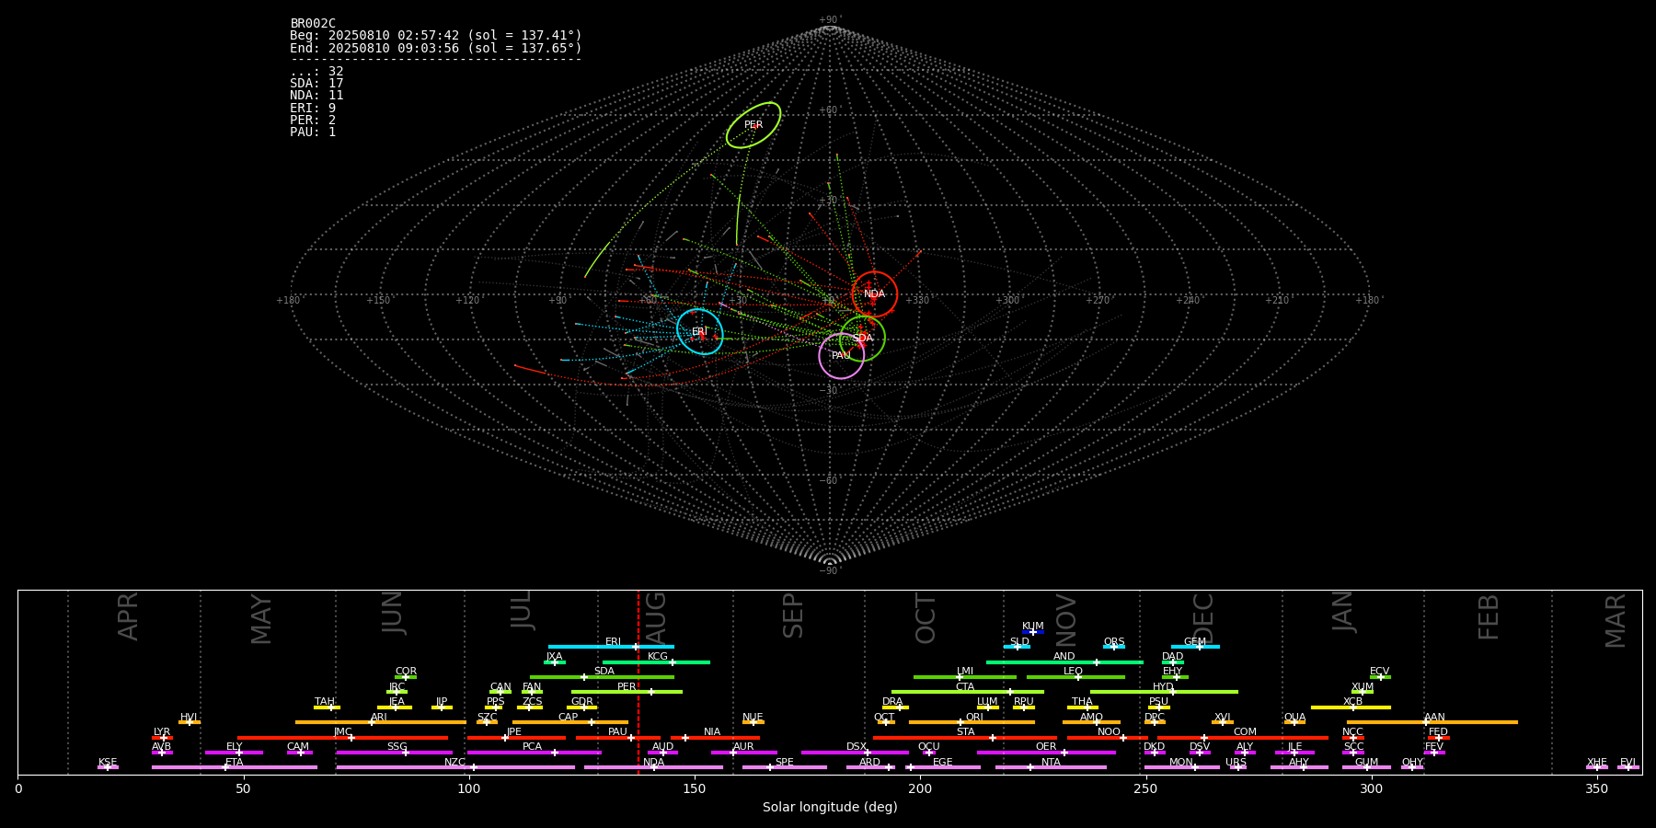Viewport: 1656px width, 828px height.
Task: Click the red dashed current solar longitude line
Action: [x=638, y=682]
